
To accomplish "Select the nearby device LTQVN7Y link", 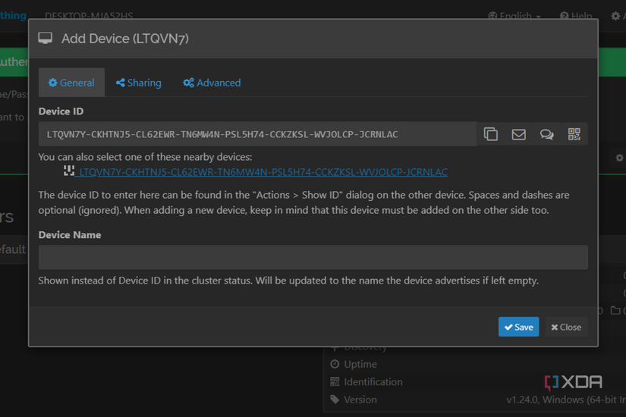I will [x=263, y=172].
